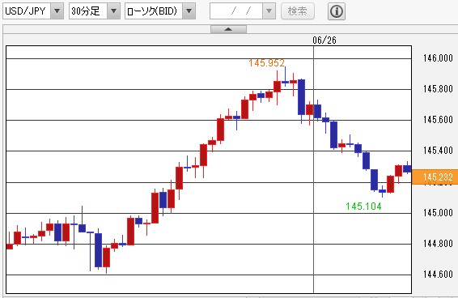Image resolution: width=458 pixels, height=298 pixels.
Task: Open the USD/JPY currency pair dropdown
Action: click(x=57, y=11)
